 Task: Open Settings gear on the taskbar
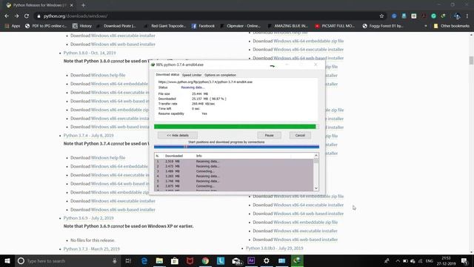tap(267, 260)
